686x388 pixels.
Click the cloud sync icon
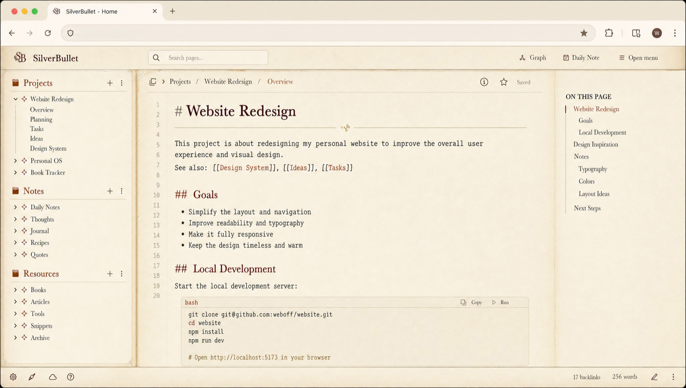pos(53,377)
